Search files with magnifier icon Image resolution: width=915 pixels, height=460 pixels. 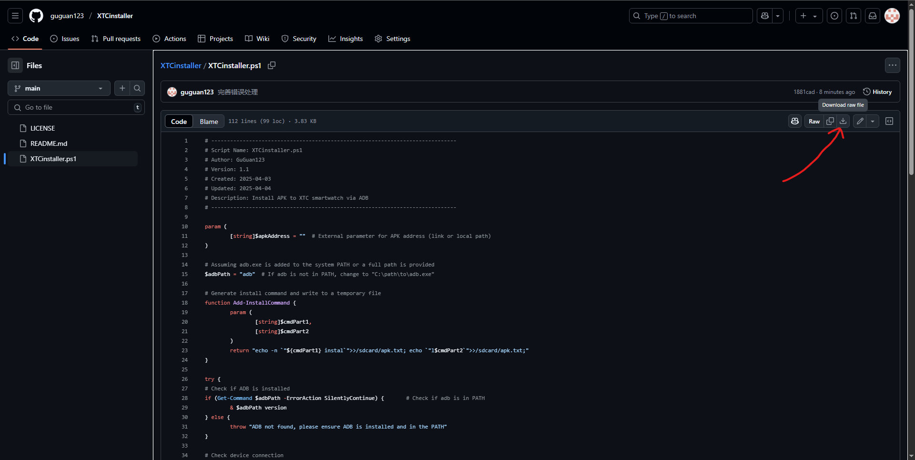pyautogui.click(x=137, y=88)
